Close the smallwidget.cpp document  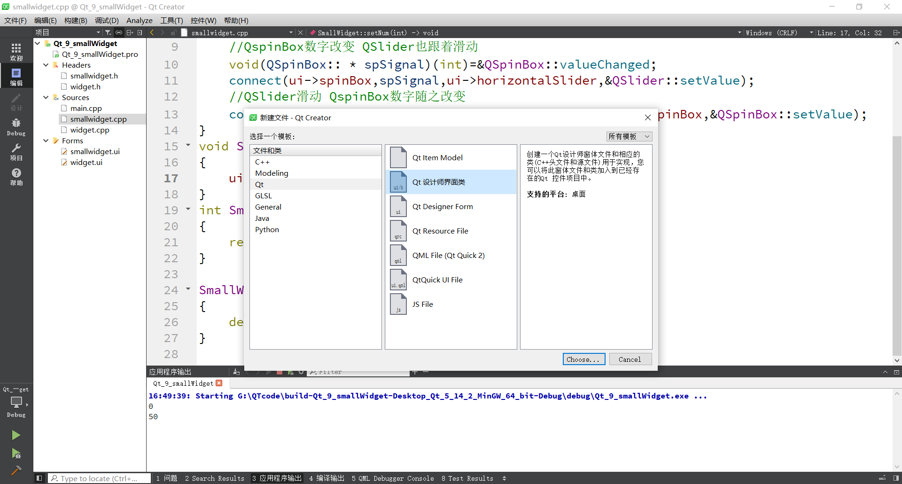[301, 32]
